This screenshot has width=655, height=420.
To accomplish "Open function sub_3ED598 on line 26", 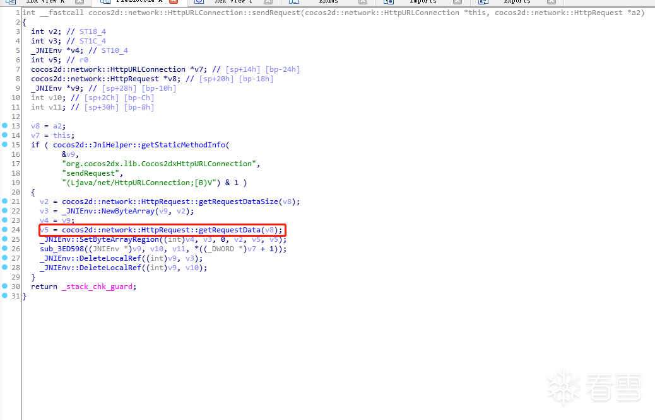I will (62, 249).
